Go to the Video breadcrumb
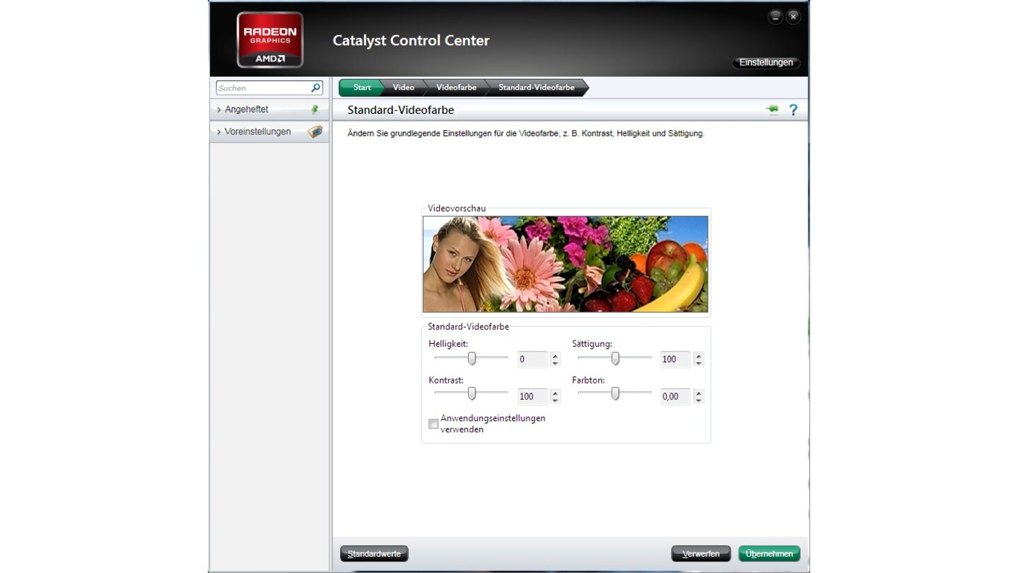 click(403, 88)
